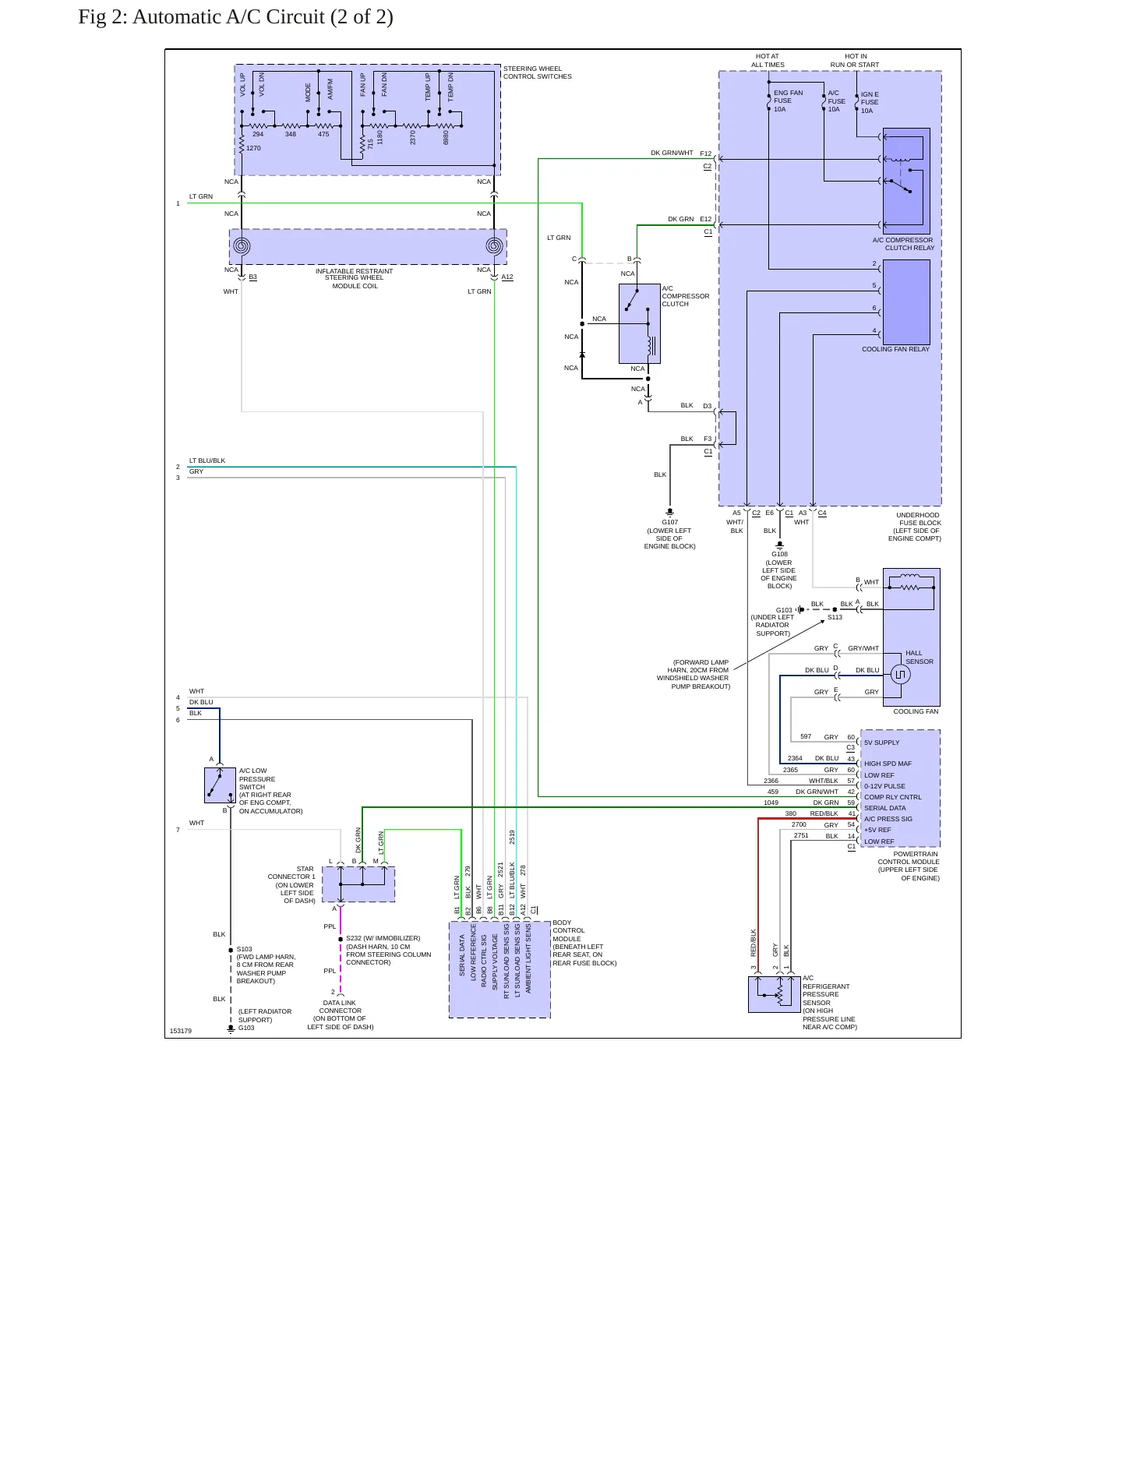
Task: Click the Powertrain Control Module label
Action: [909, 866]
